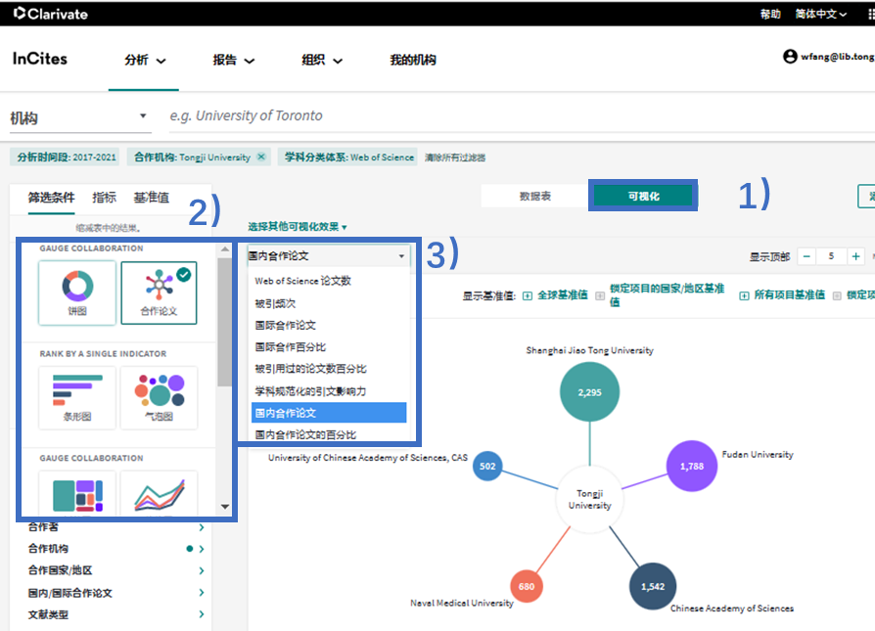Click the user account avatar icon

[x=790, y=57]
